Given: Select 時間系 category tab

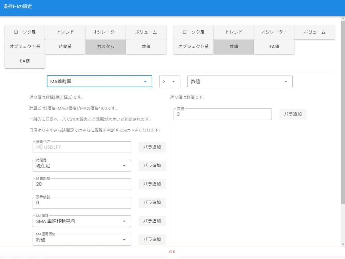Looking at the screenshot, I should tap(65, 46).
